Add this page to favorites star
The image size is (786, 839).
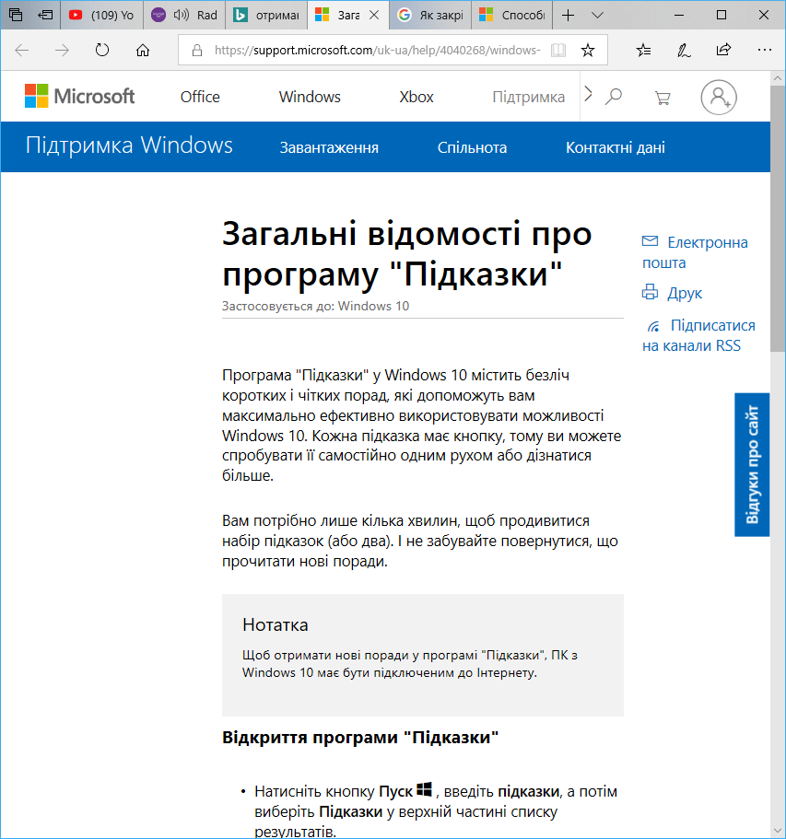click(x=588, y=51)
